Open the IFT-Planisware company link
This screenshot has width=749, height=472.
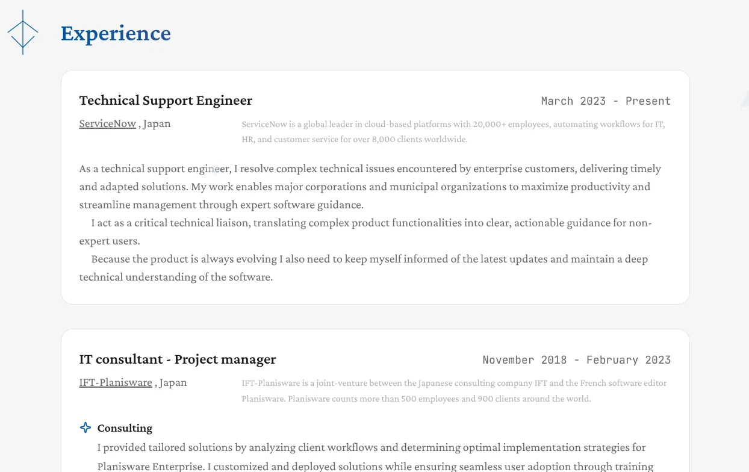[x=116, y=383]
